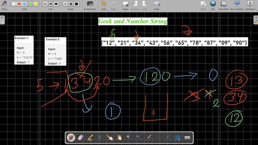Select the number-pairs list image
This screenshot has height=145, width=258.
click(x=175, y=42)
